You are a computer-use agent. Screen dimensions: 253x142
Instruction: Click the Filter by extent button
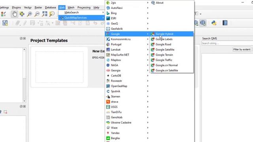(x=242, y=49)
